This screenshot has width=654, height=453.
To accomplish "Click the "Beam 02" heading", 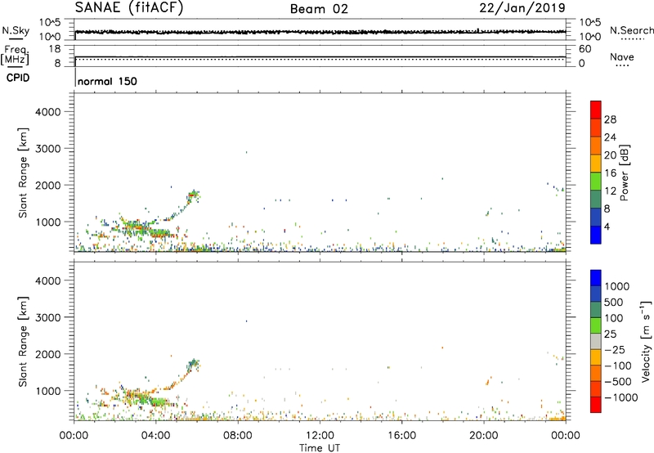I will [x=319, y=9].
